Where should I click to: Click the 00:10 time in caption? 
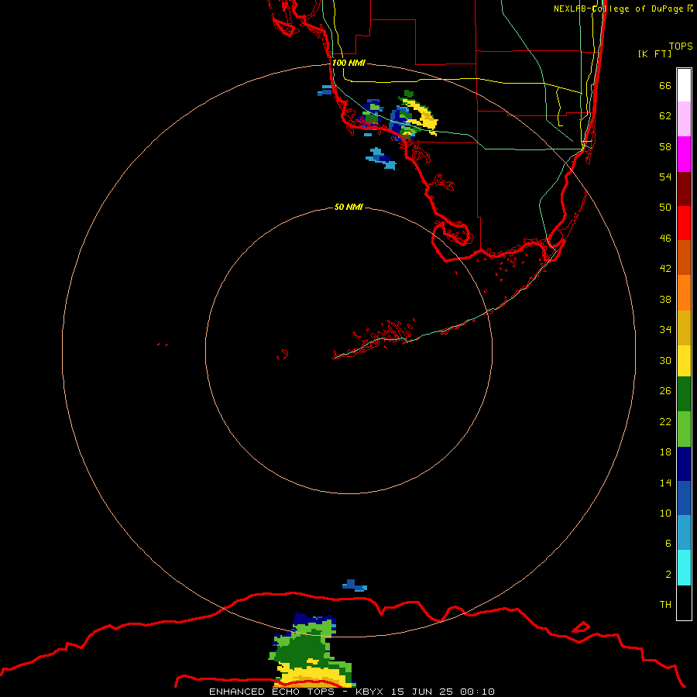click(478, 692)
